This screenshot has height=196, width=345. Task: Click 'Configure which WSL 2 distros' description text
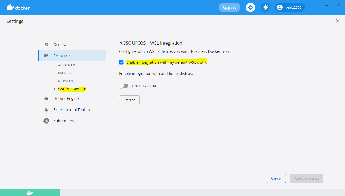coord(175,51)
